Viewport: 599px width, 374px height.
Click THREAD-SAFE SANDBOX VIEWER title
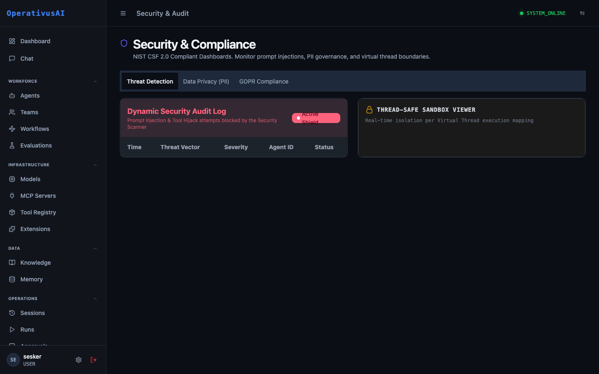pyautogui.click(x=426, y=110)
